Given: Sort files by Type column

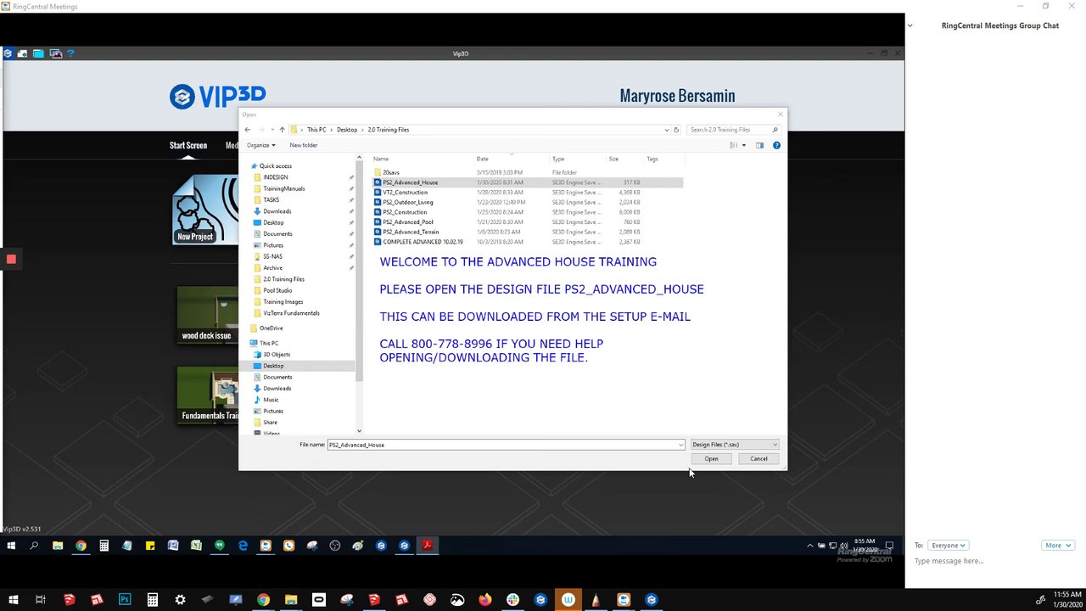Looking at the screenshot, I should (558, 159).
